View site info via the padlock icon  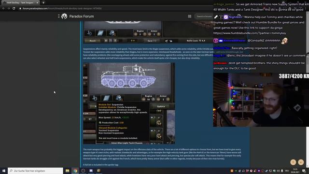pos(20,9)
